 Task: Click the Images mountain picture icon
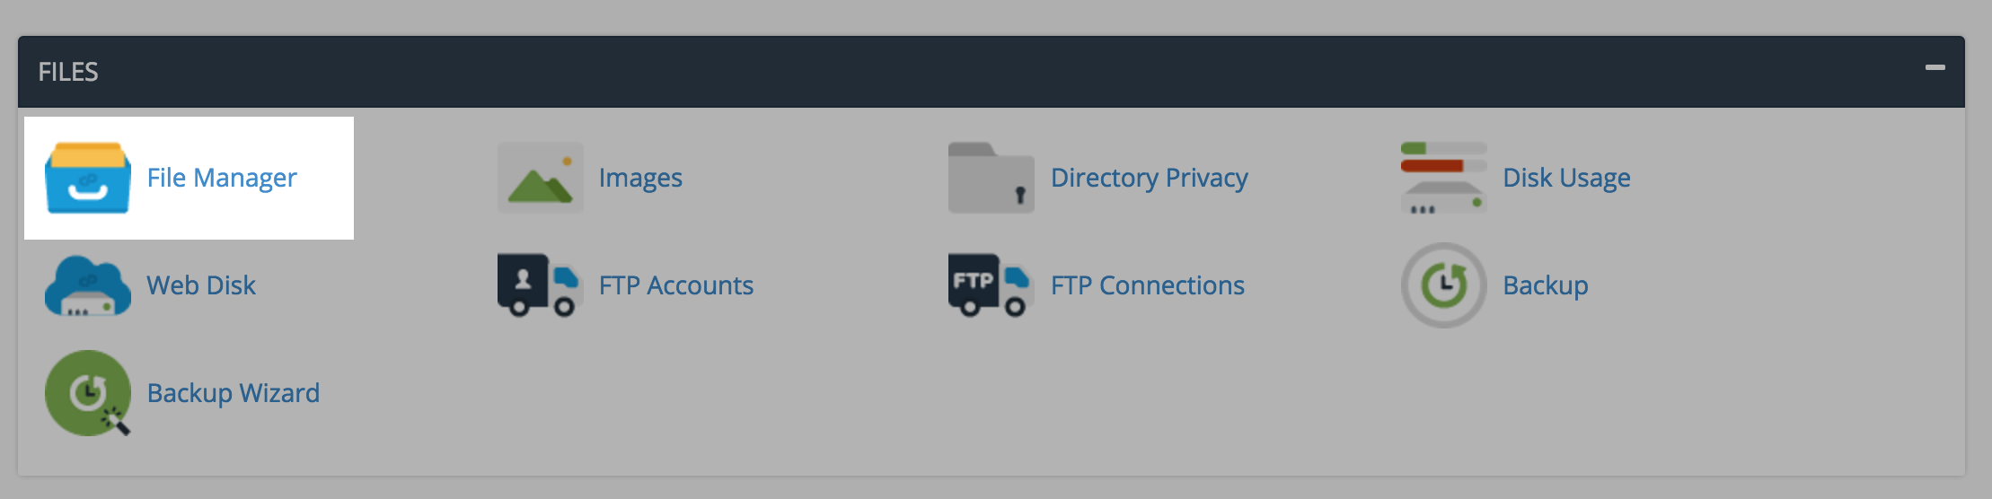point(541,178)
